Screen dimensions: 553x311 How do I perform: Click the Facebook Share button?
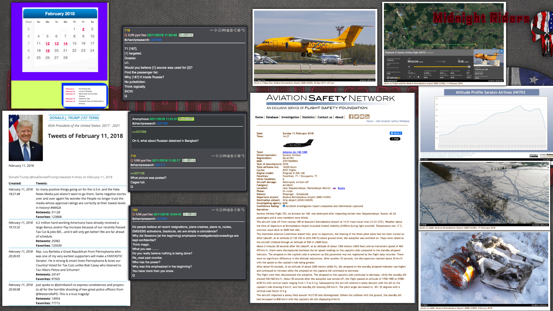pyautogui.click(x=396, y=133)
